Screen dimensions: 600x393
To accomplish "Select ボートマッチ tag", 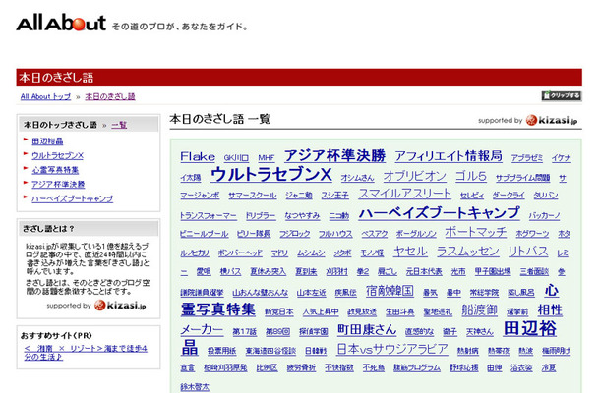I will click(x=476, y=232).
